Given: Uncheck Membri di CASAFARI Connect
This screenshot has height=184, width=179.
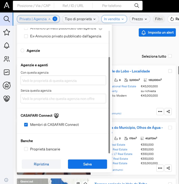Looking at the screenshot, I should 26,124.
